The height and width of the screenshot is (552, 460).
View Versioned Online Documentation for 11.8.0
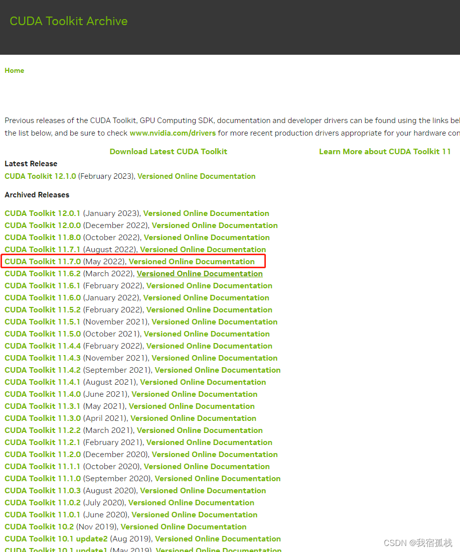click(x=207, y=237)
